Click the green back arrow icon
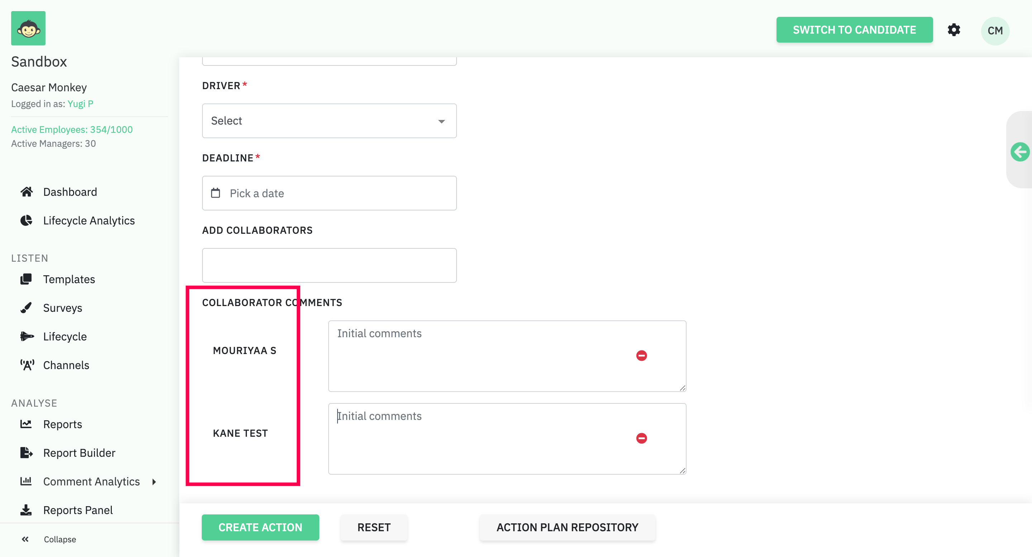This screenshot has width=1032, height=557. click(x=1019, y=152)
